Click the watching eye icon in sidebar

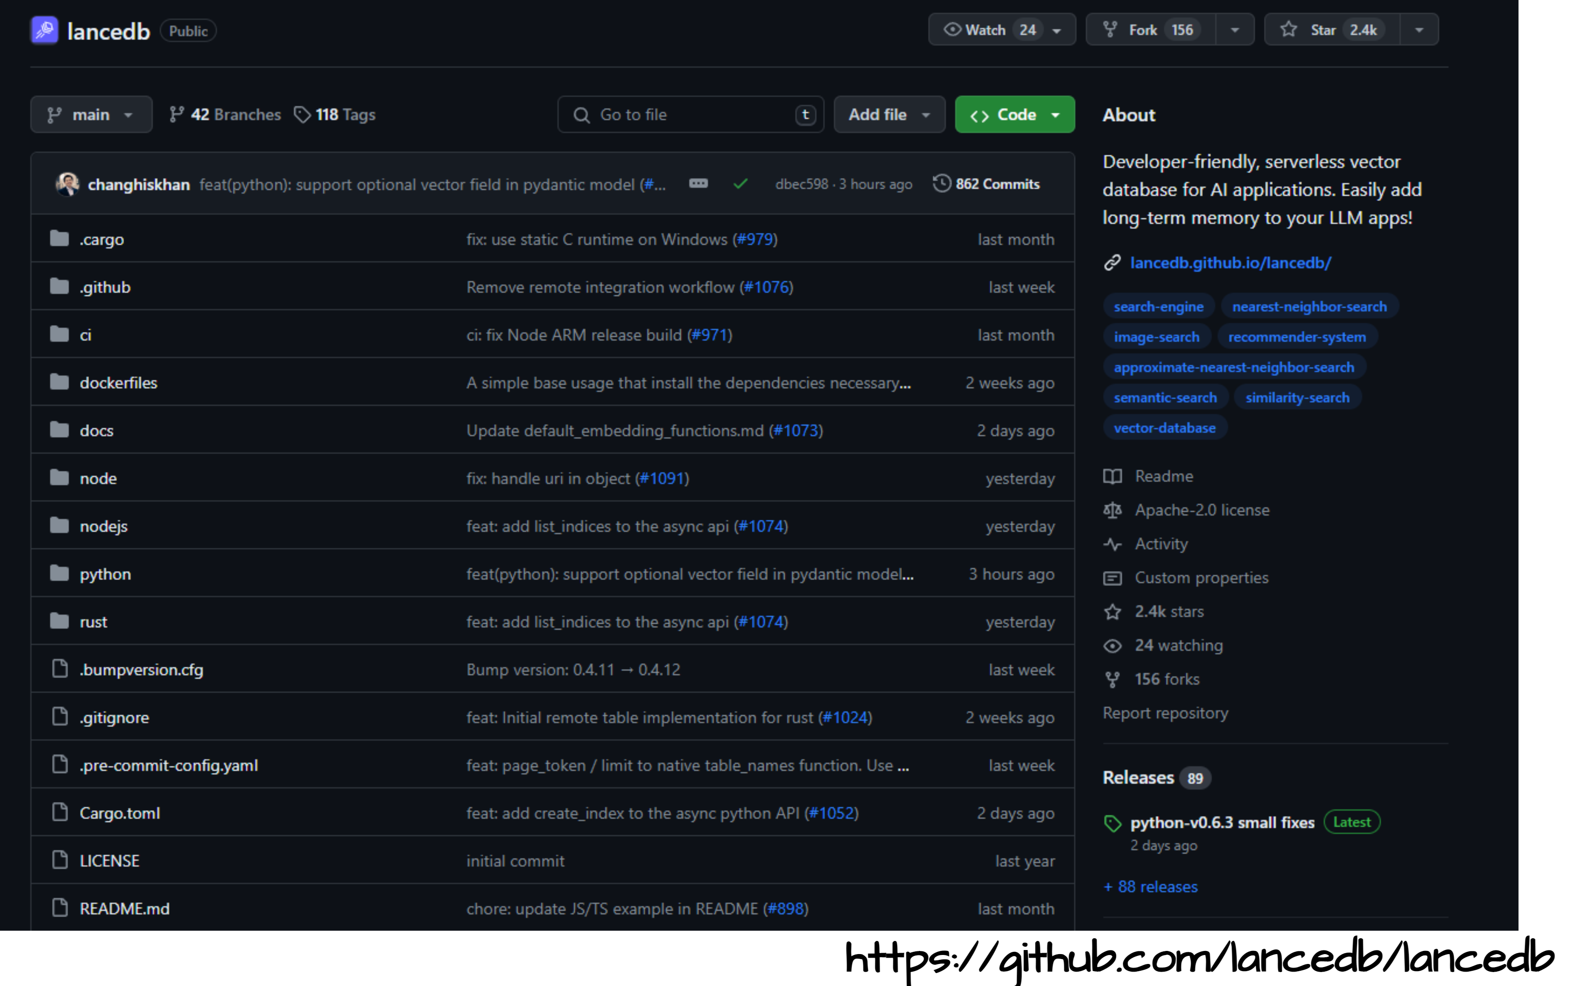click(1112, 646)
